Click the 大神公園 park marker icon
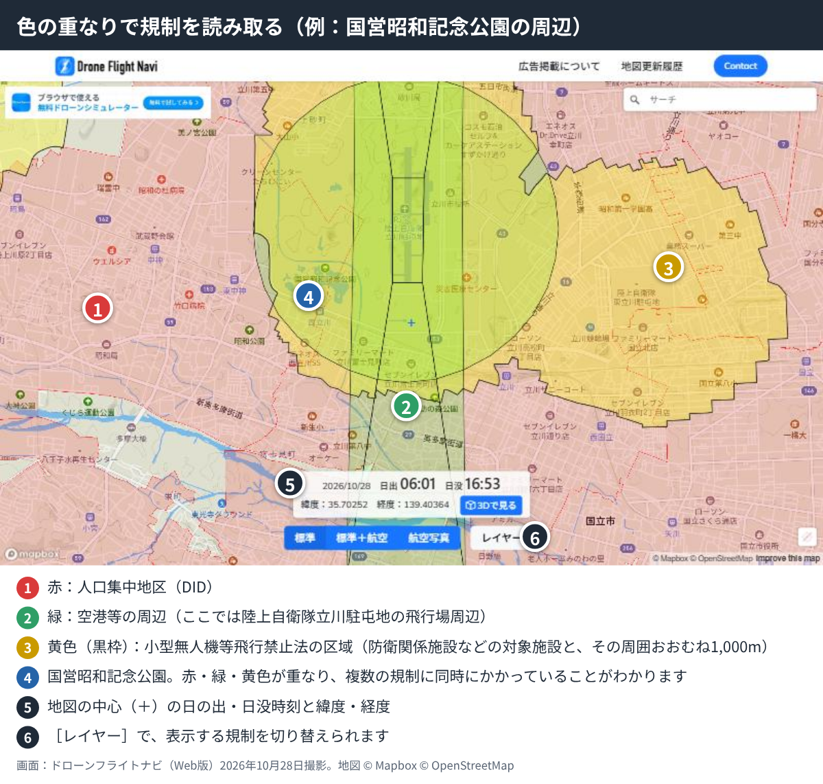Screen dimensions: 823x784 click(x=21, y=395)
